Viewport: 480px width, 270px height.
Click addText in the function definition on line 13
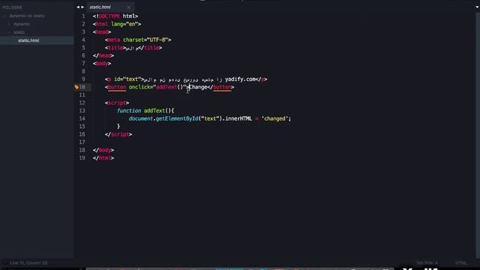(x=154, y=111)
